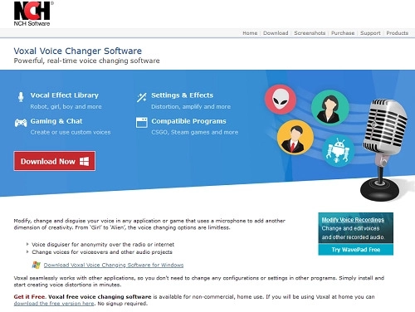The height and width of the screenshot is (312, 415).
Task: Click 'Distortion, amplify and more' text
Action: pos(191,106)
